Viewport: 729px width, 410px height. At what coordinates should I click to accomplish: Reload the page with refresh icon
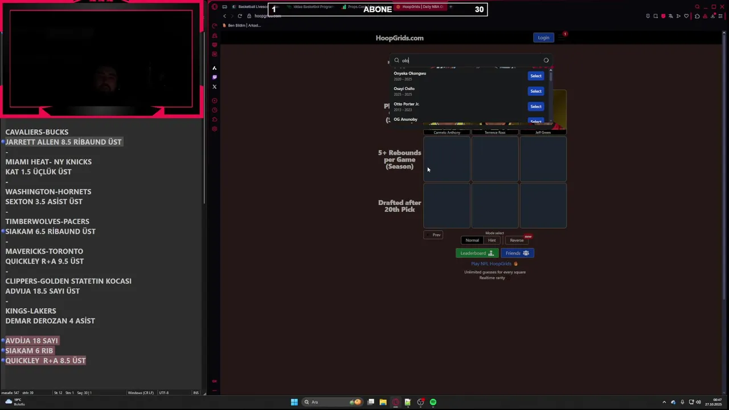pyautogui.click(x=240, y=16)
